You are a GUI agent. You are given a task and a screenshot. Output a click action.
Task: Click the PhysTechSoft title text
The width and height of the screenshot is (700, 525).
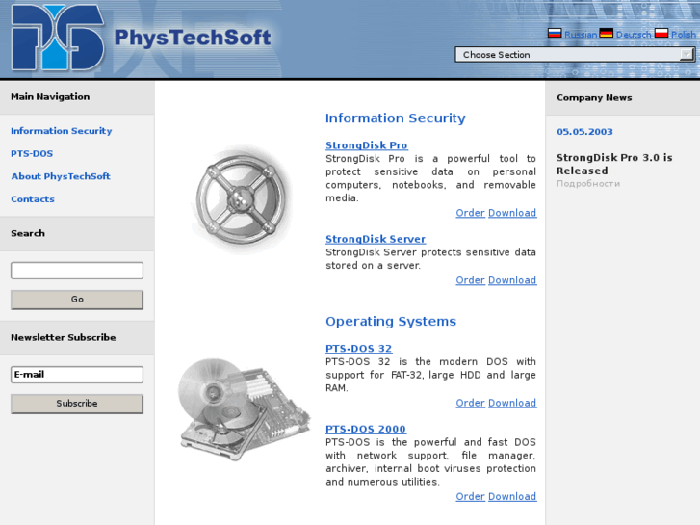coord(193,38)
